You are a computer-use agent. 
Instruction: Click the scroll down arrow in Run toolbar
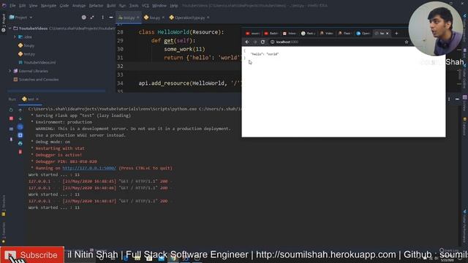click(20, 118)
